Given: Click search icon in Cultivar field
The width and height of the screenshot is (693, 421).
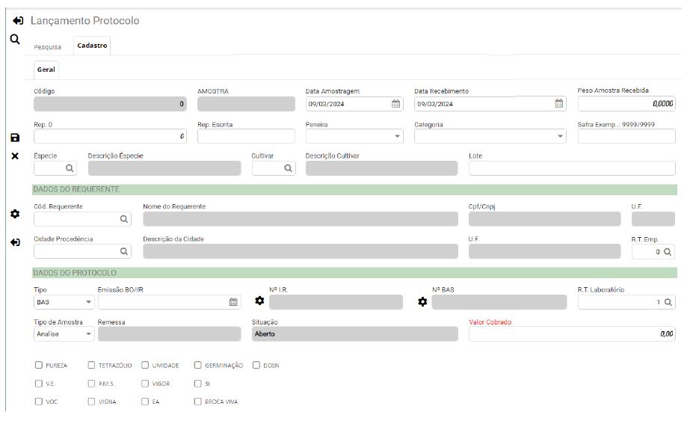Looking at the screenshot, I should coord(289,168).
